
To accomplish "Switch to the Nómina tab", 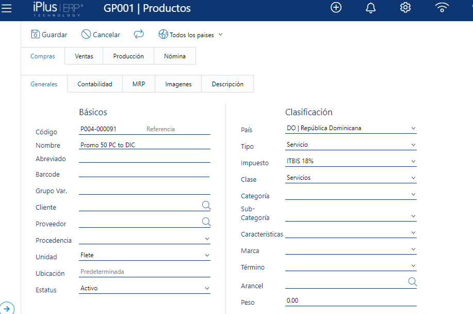I will 175,56.
